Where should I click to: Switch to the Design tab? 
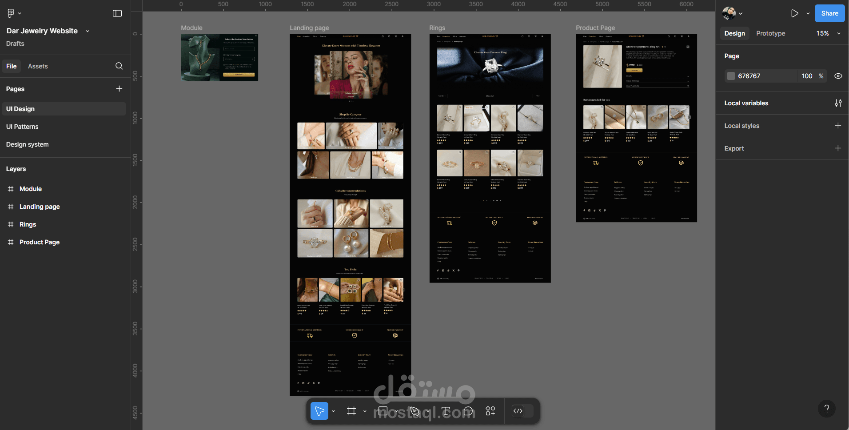pyautogui.click(x=735, y=33)
